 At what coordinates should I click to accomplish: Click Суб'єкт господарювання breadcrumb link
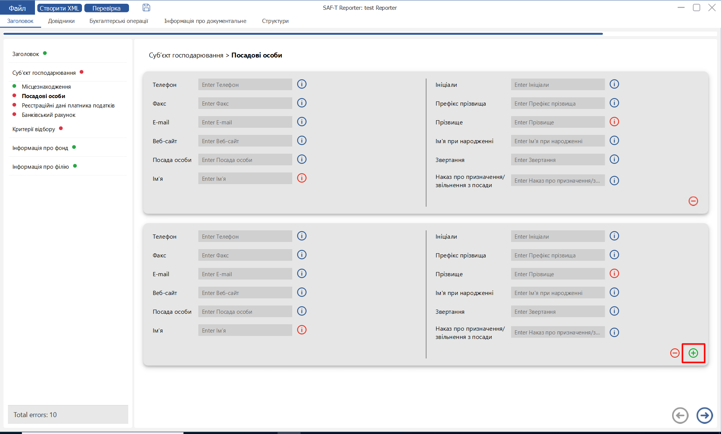point(186,55)
